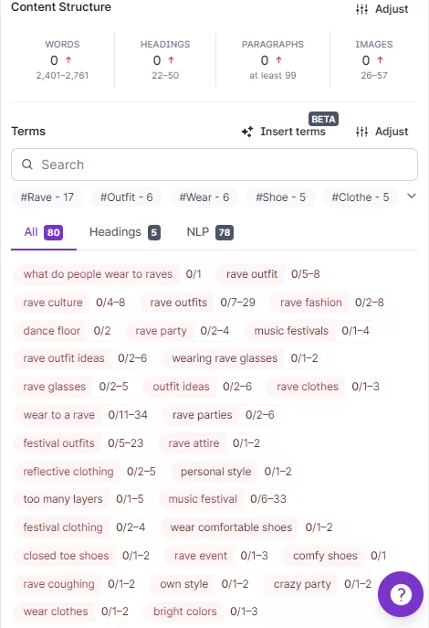Click the 'rave outfit ideas' term chip
This screenshot has height=628, width=429.
[x=64, y=358]
